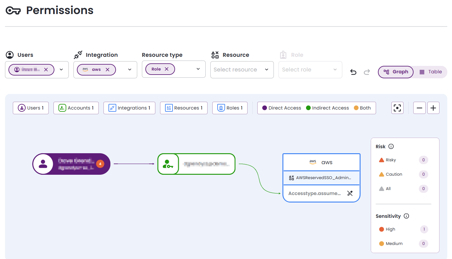Expand the Integration filter dropdown

(x=129, y=70)
